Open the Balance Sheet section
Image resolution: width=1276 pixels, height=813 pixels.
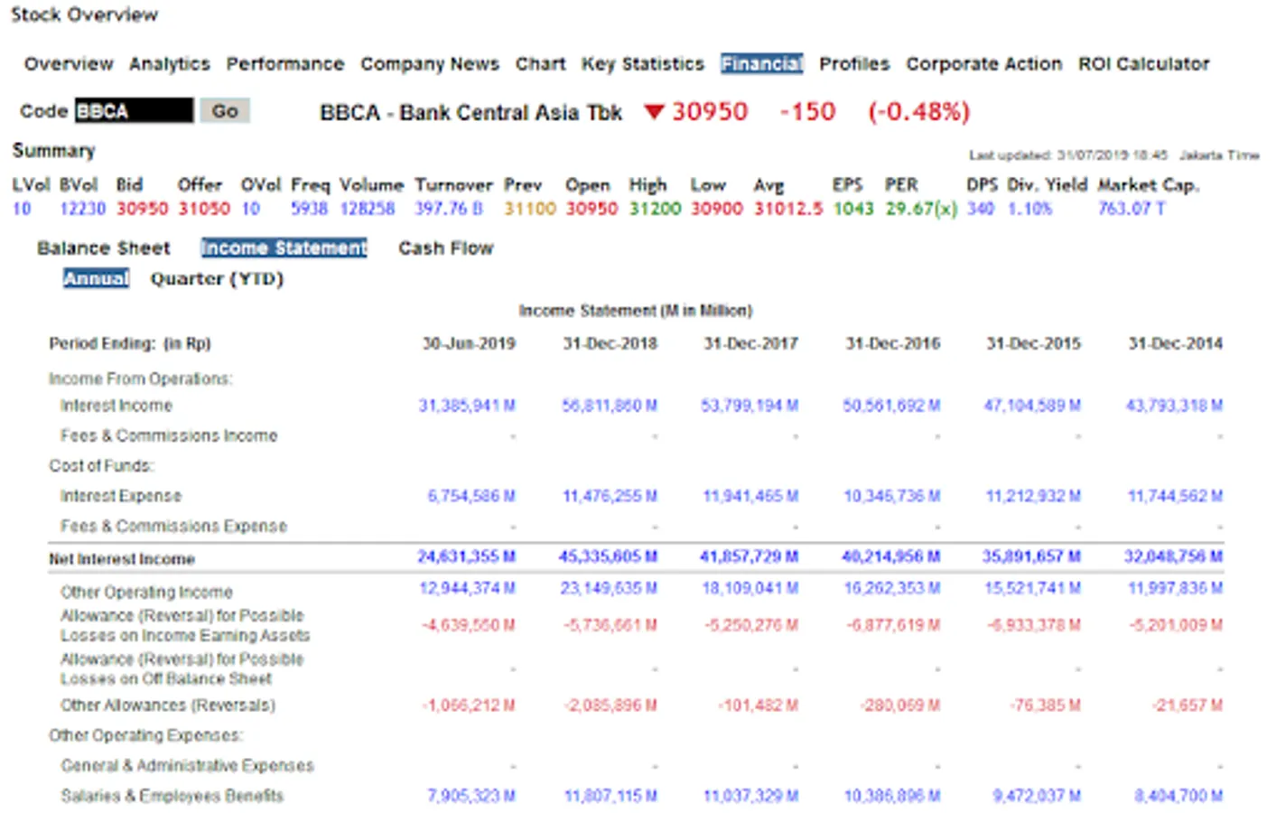[104, 248]
